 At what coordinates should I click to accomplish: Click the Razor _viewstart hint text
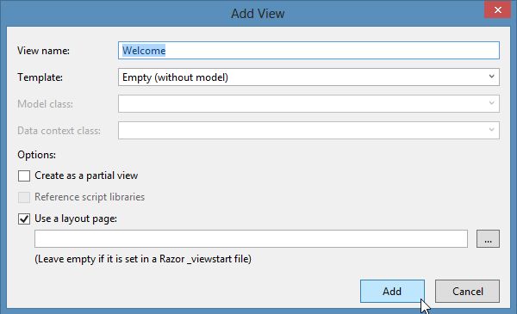(143, 259)
